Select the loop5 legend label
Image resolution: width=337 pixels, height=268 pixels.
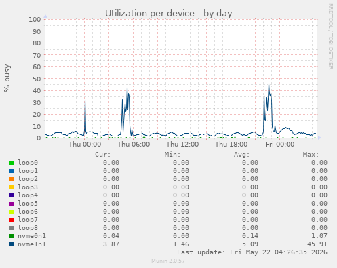point(28,204)
